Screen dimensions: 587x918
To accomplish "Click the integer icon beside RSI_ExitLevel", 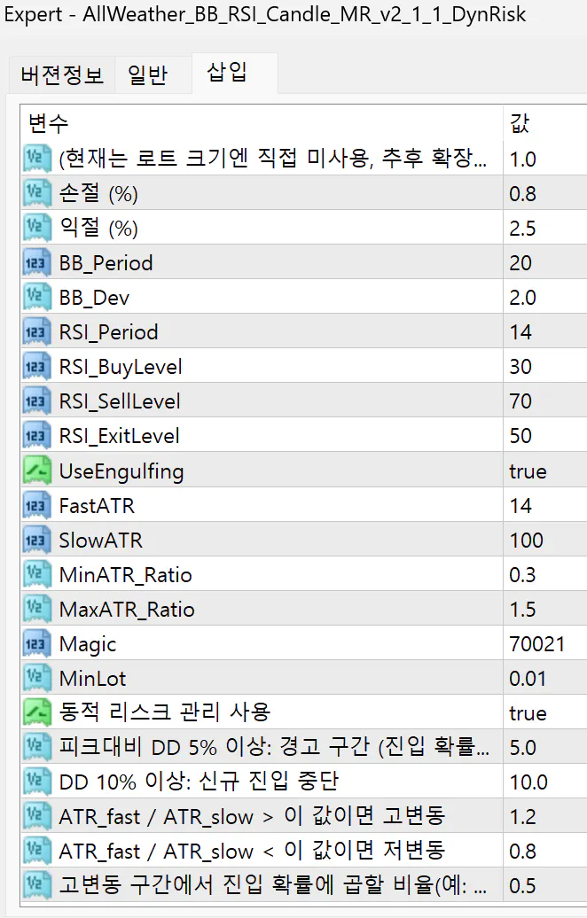I will click(x=36, y=435).
